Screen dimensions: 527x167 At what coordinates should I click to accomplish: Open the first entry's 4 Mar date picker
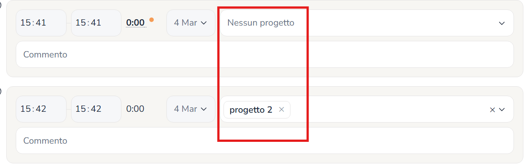191,23
